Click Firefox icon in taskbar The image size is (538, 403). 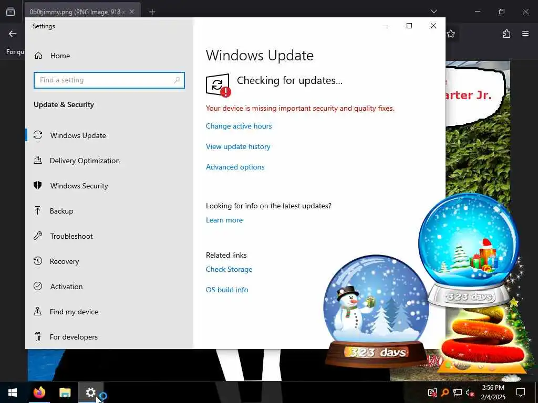[39, 393]
